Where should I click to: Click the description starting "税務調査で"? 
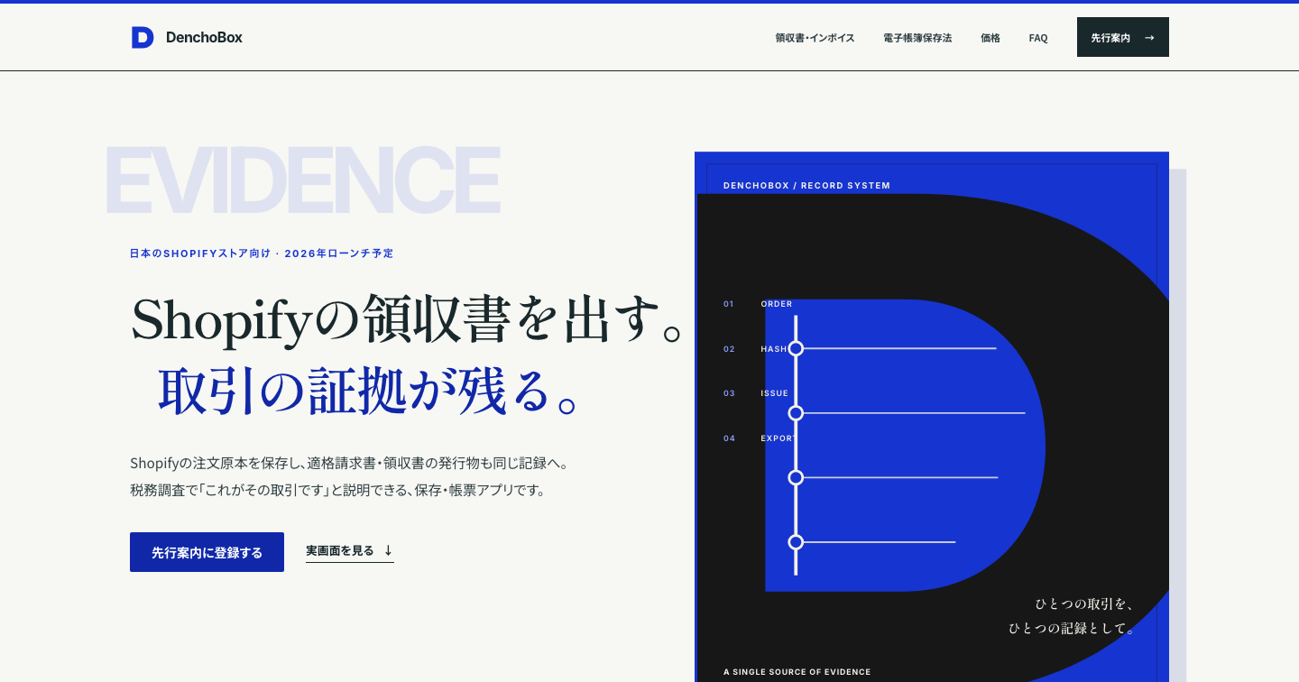338,491
